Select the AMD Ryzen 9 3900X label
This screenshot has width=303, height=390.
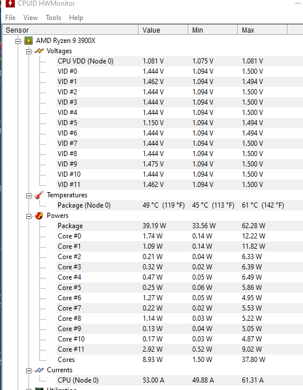click(x=66, y=41)
